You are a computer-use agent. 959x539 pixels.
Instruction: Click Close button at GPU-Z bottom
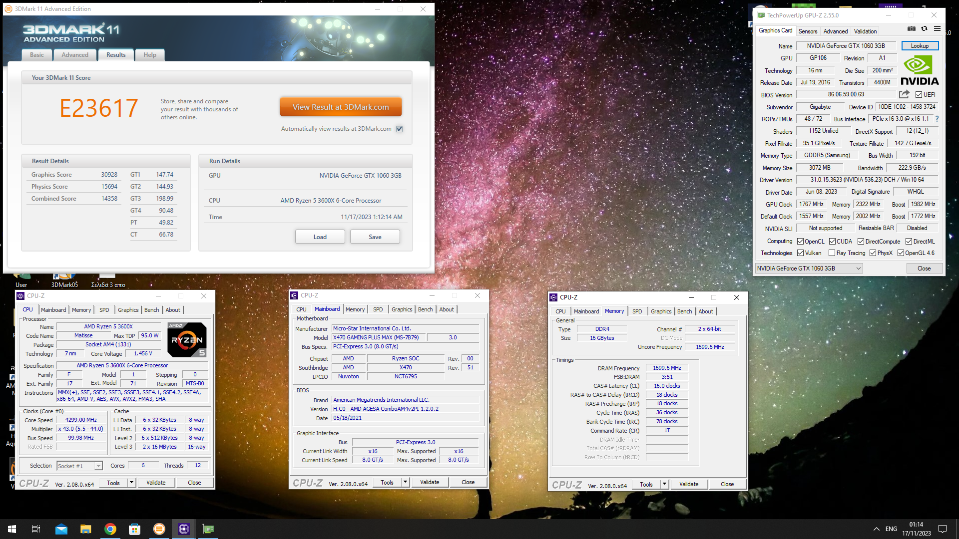(924, 269)
